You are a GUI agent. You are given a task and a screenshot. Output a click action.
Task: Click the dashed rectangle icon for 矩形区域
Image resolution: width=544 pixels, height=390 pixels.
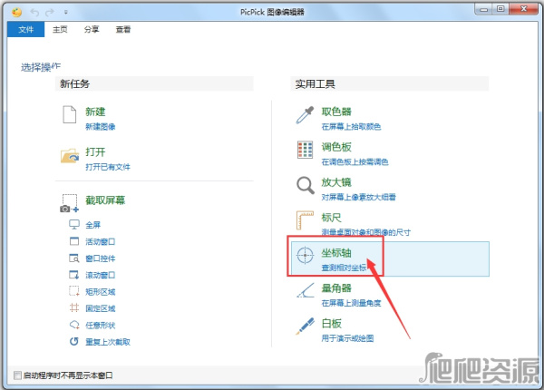pos(74,291)
